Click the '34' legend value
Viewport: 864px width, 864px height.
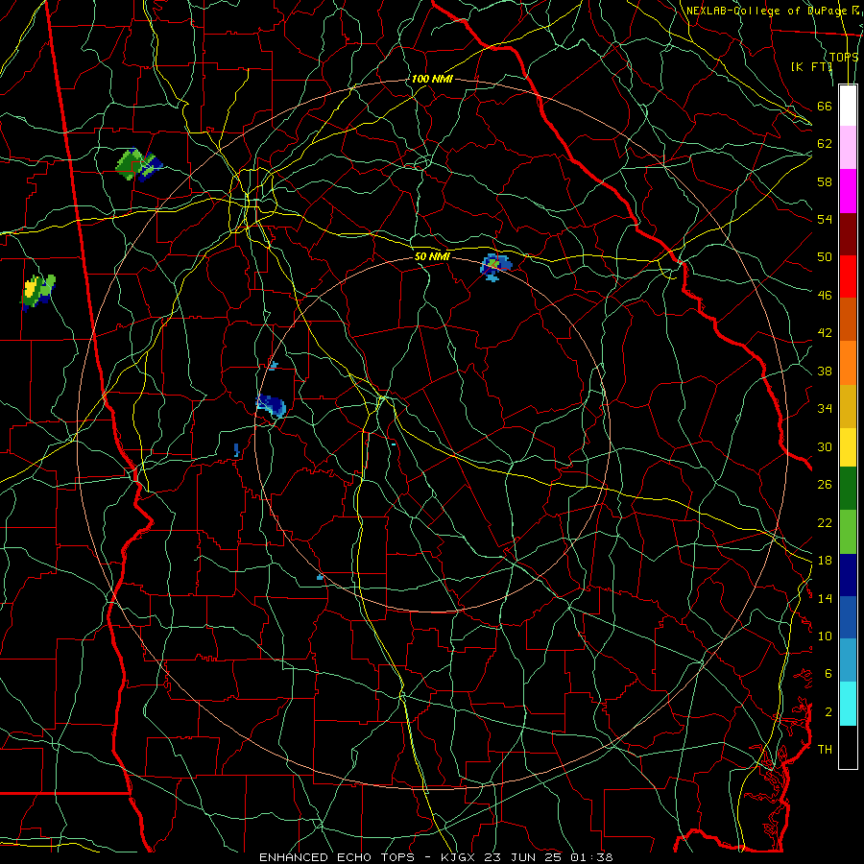825,409
